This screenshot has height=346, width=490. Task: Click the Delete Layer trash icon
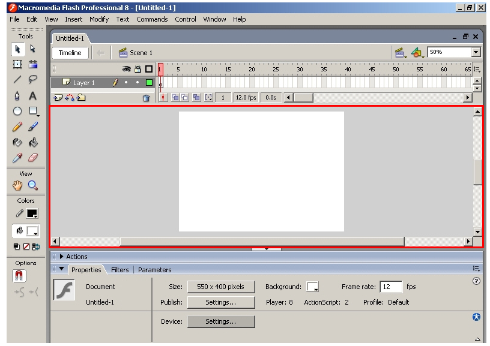pyautogui.click(x=147, y=98)
